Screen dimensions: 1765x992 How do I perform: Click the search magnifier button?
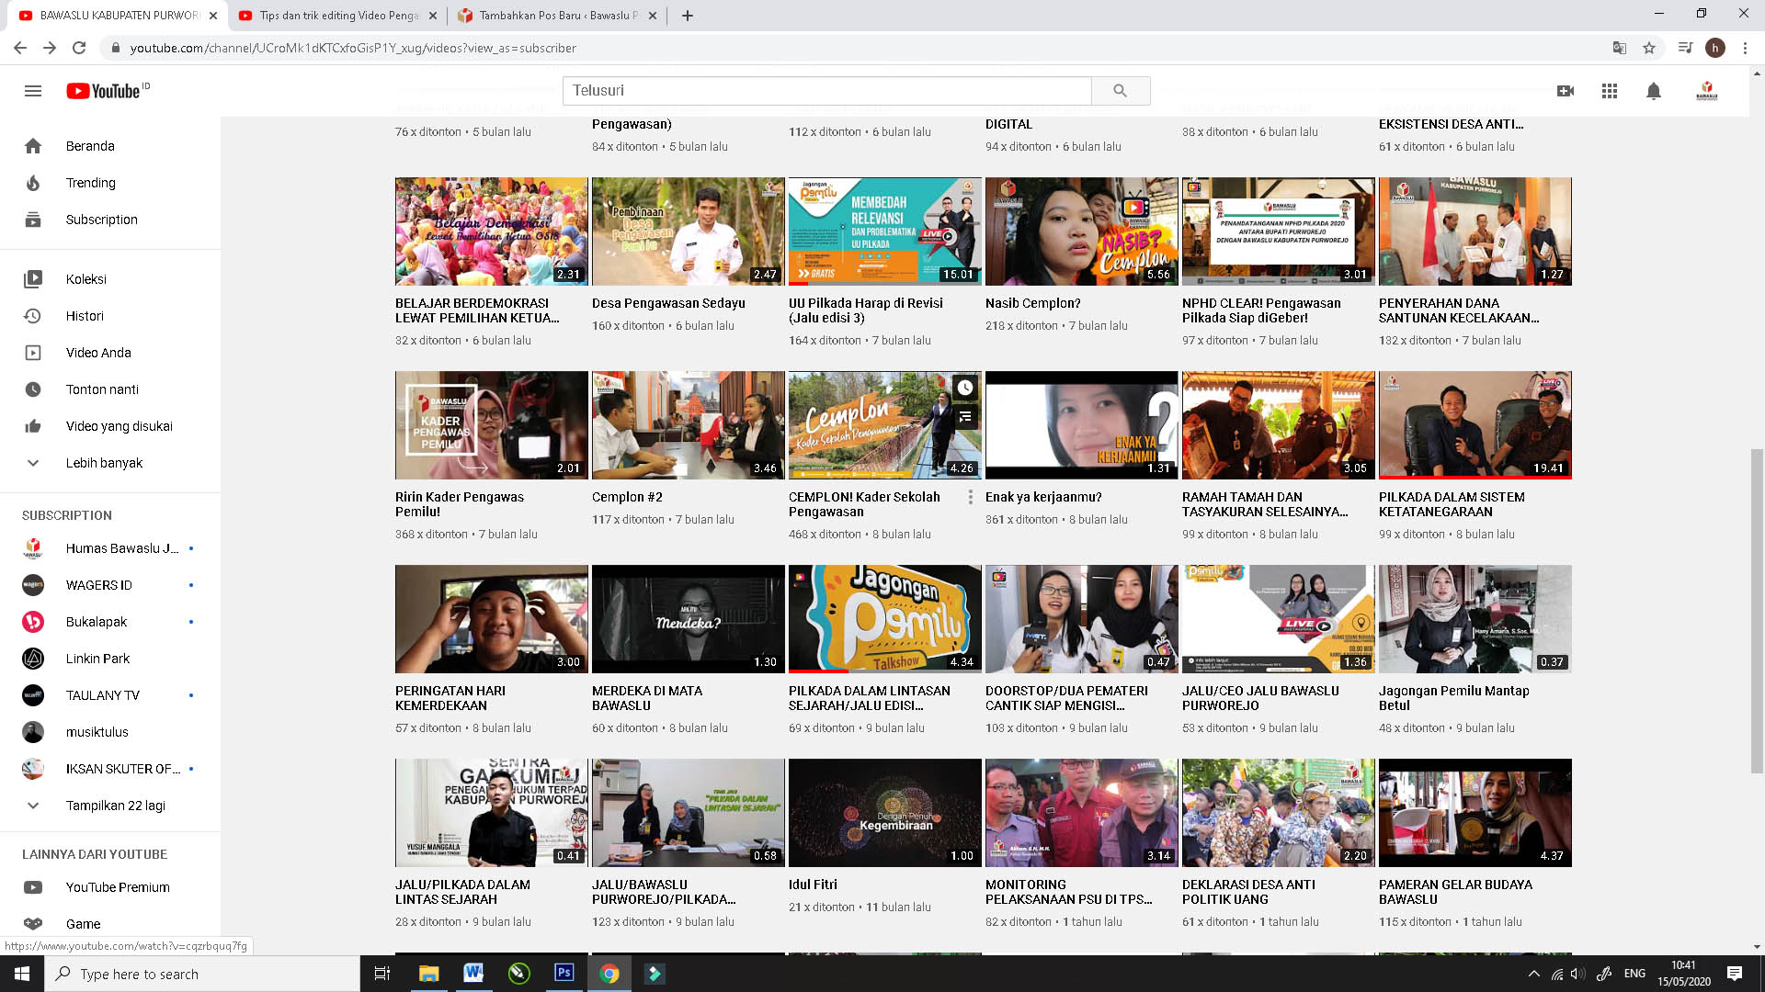[x=1120, y=91]
